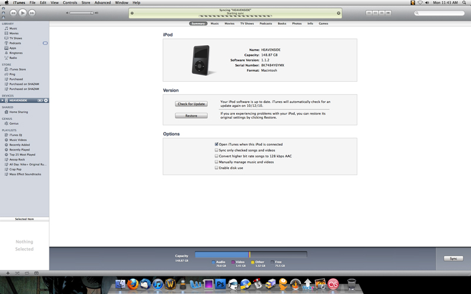Uncheck Open iTunes when this iPod is connected
This screenshot has height=294, width=471.
[x=216, y=144]
